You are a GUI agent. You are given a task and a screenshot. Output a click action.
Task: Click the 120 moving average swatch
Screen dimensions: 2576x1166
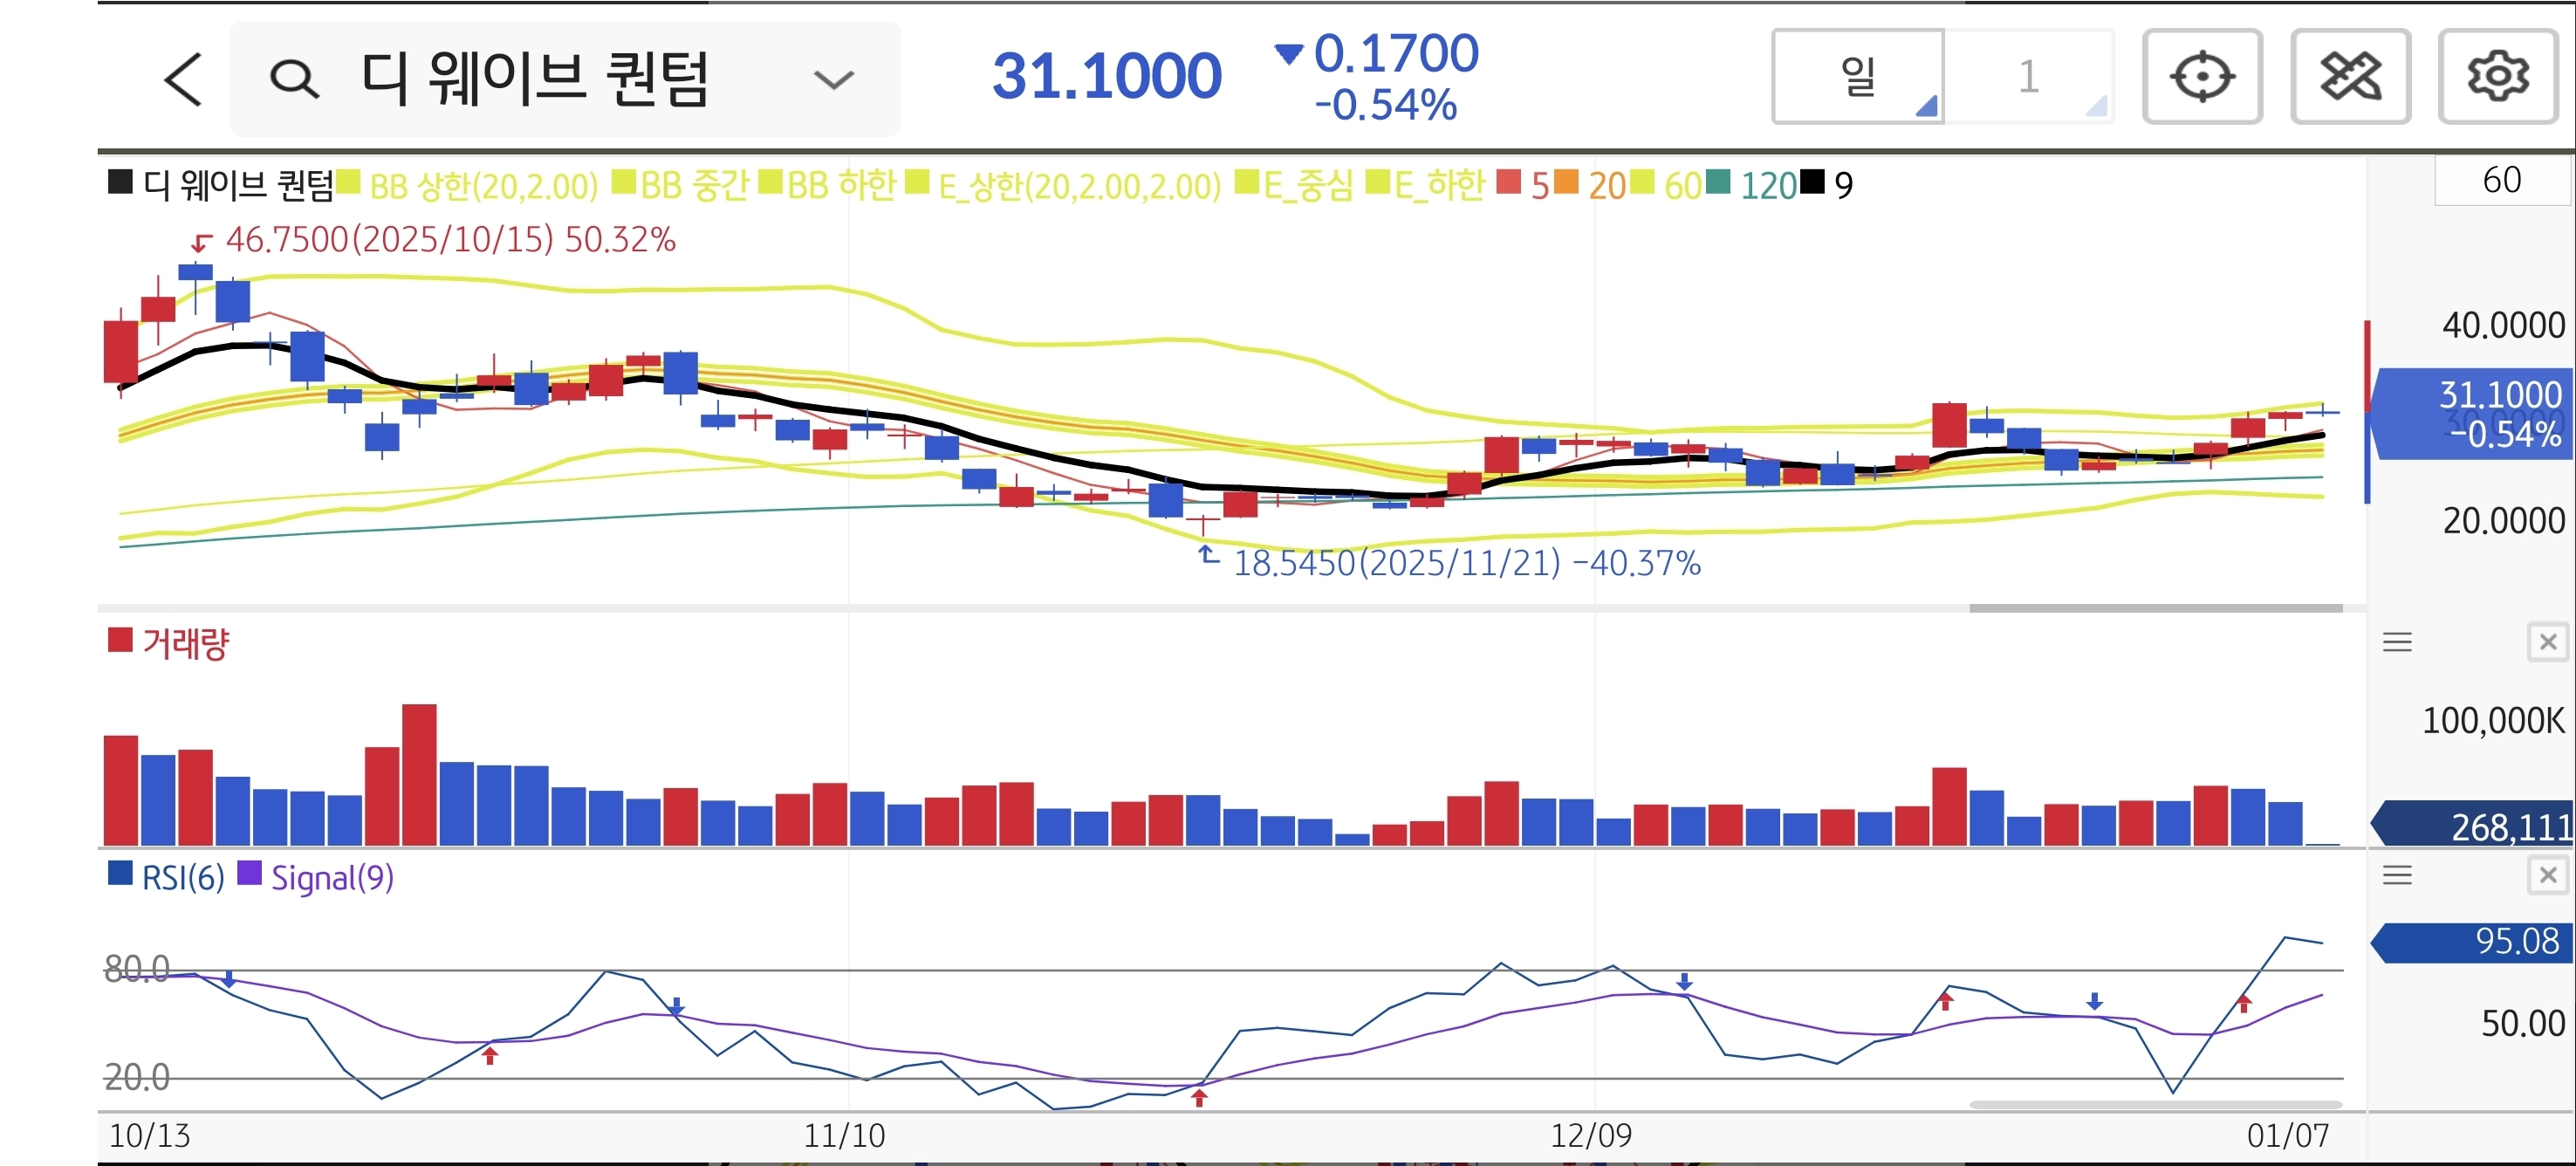[1717, 183]
